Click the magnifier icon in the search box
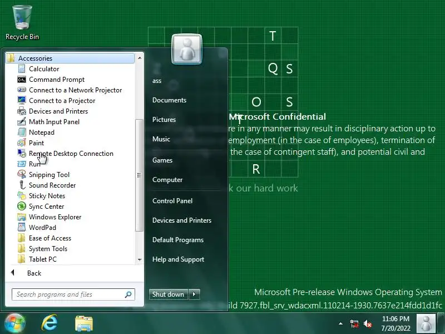The height and width of the screenshot is (334, 445). [x=128, y=294]
